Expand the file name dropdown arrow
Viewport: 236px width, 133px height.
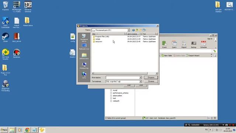140,78
